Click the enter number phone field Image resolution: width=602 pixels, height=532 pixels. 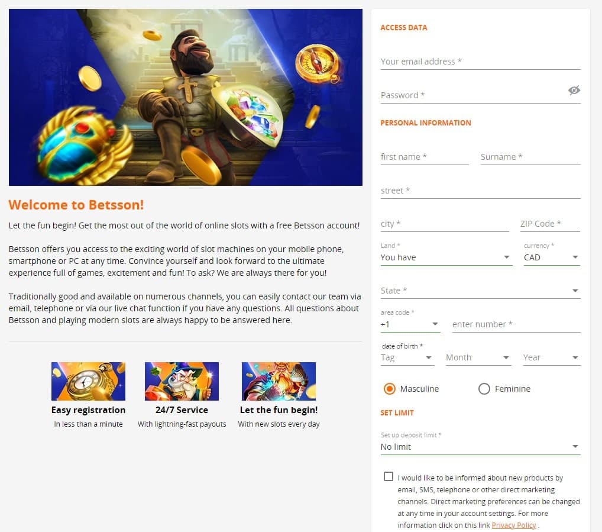516,324
